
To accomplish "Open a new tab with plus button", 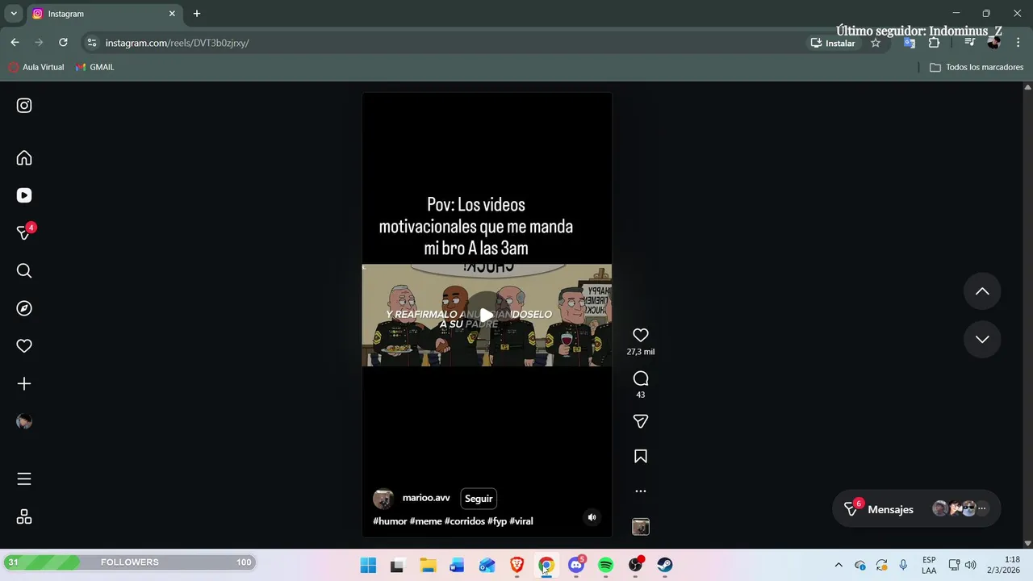I will [x=196, y=14].
